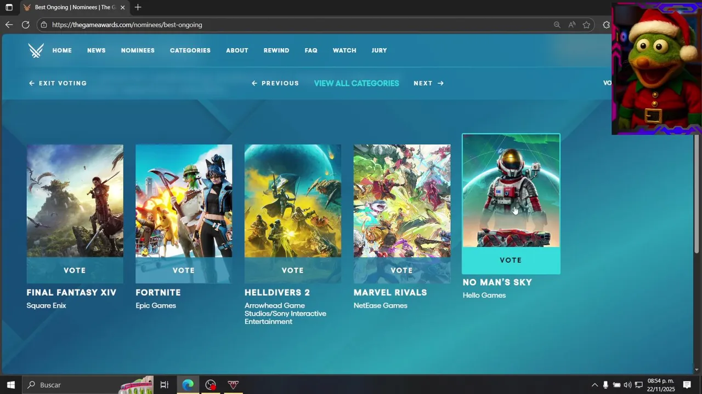702x394 pixels.
Task: Go to PREVIOUS category
Action: point(275,83)
